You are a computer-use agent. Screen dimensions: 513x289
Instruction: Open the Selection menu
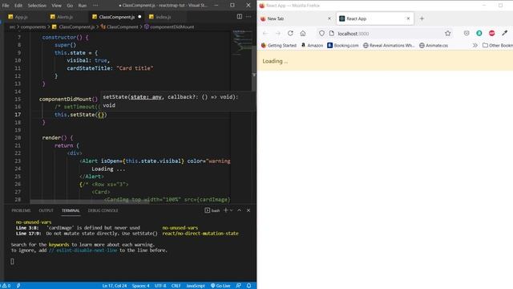37,6
